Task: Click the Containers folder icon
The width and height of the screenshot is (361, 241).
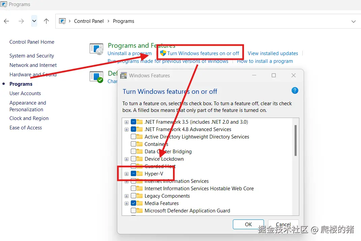Action: pos(140,144)
